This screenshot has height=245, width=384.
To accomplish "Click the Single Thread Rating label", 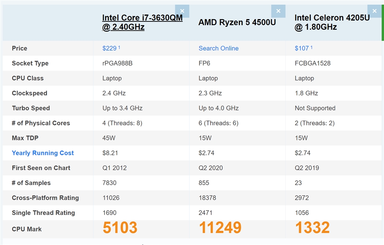I will 43,213.
